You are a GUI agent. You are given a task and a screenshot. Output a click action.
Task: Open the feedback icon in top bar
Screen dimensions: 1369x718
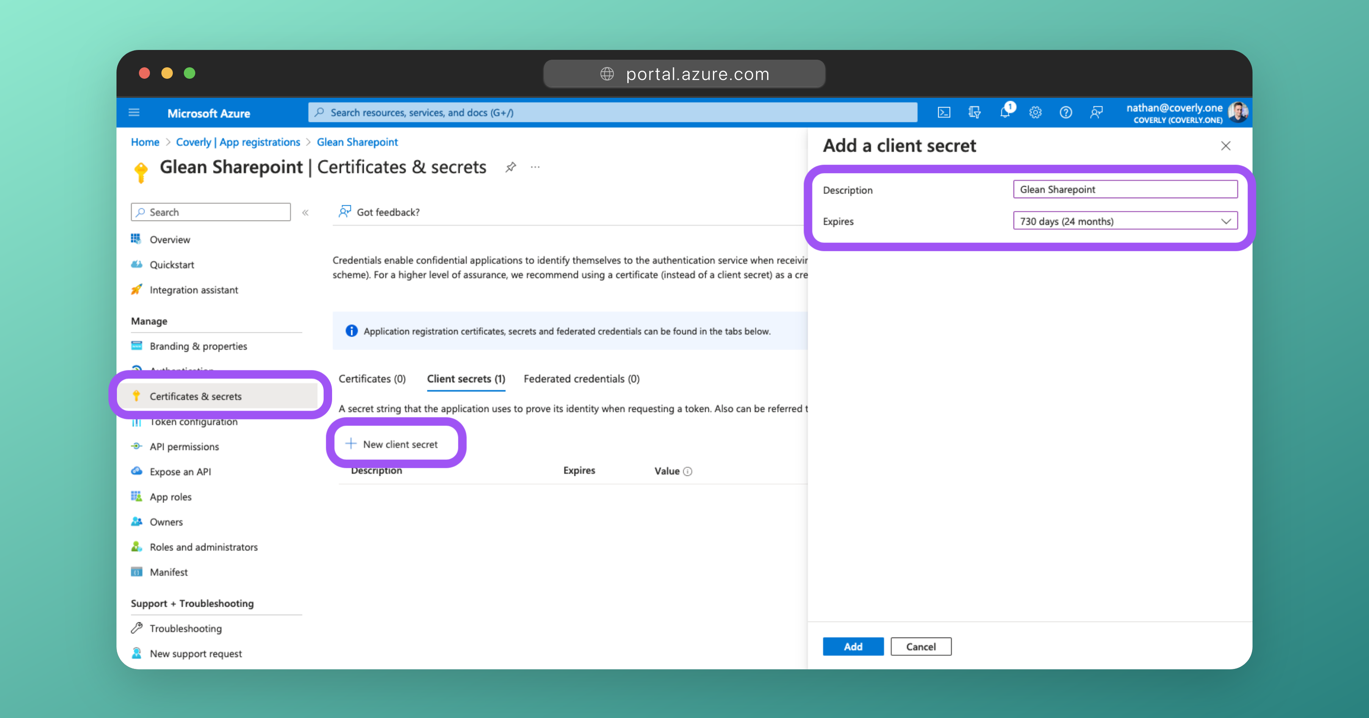click(1096, 113)
